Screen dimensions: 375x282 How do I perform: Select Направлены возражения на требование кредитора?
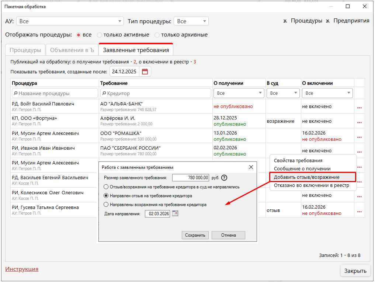pos(107,205)
